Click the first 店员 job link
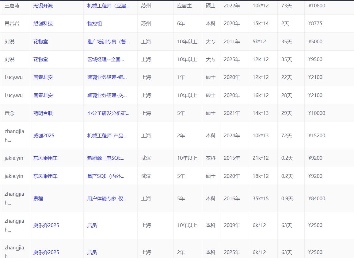Viewport: 354px width, 258px height. 90,225
